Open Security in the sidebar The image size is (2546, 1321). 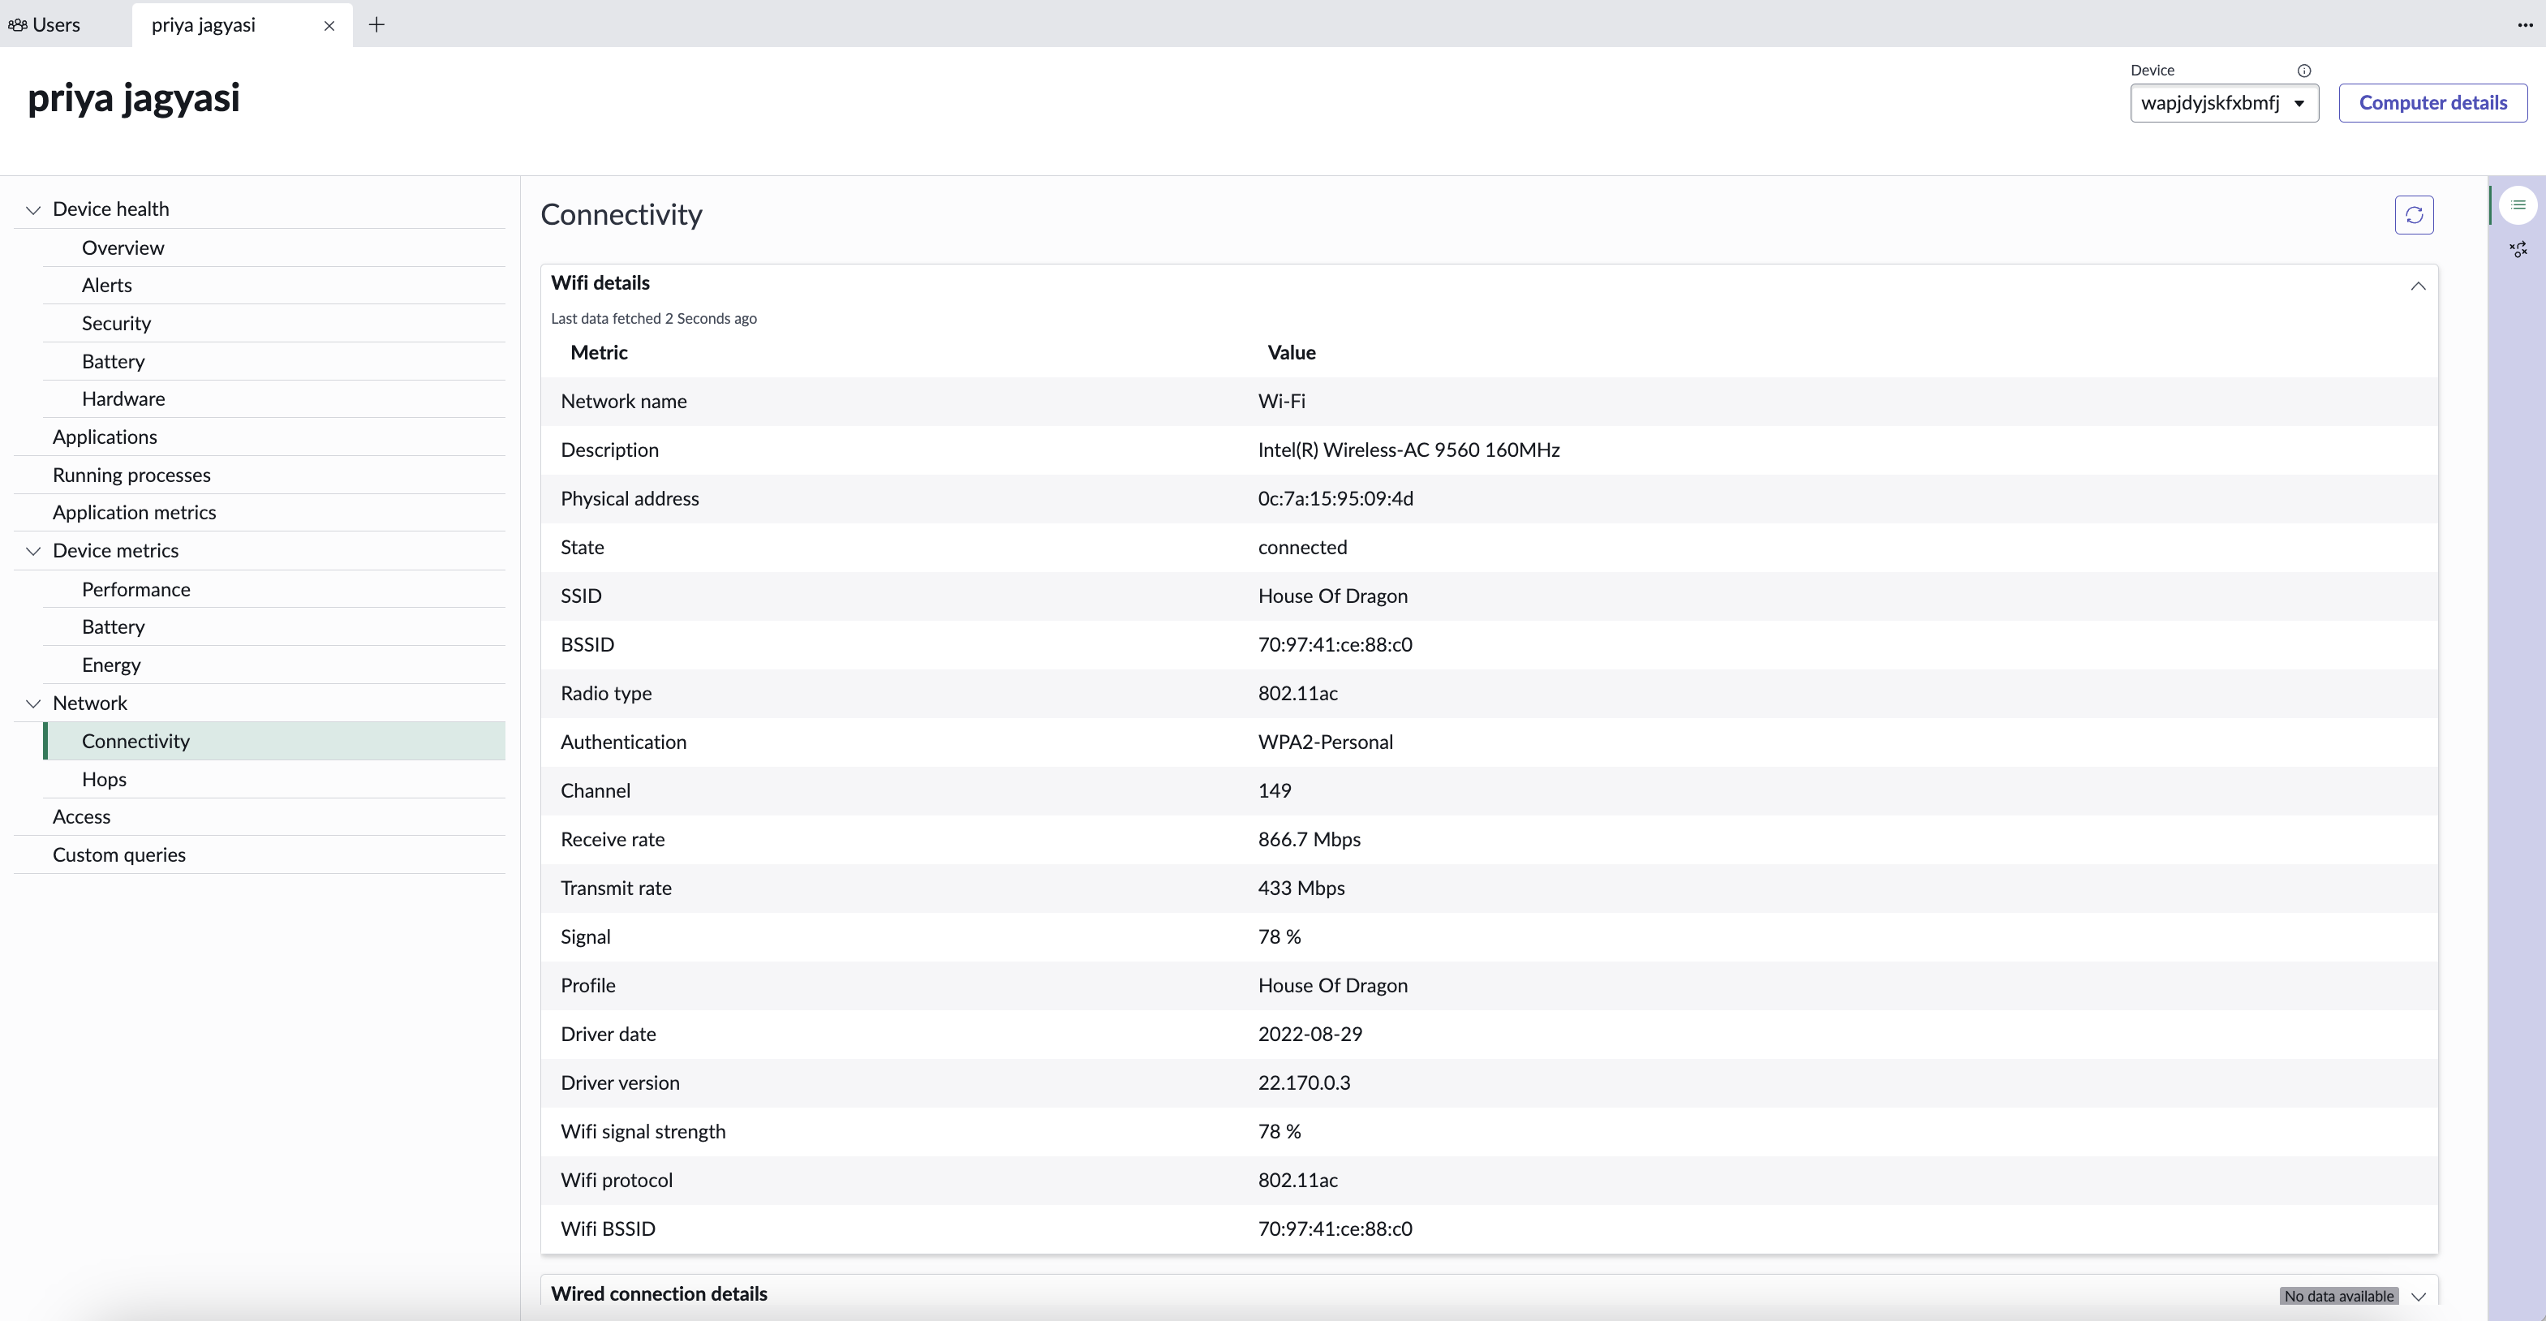point(117,323)
